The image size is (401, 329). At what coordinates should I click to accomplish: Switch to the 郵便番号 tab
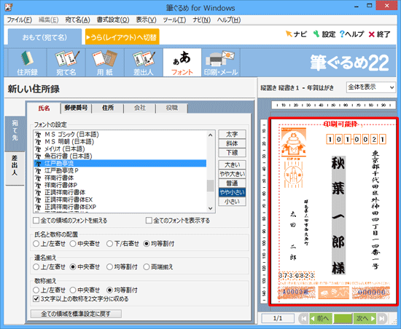(76, 108)
